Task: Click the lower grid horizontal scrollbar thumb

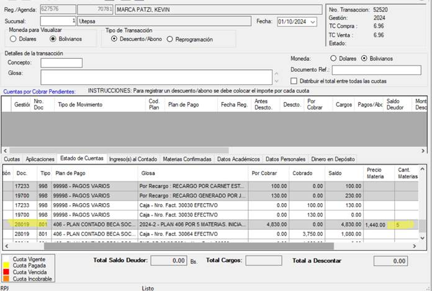Action: point(189,246)
